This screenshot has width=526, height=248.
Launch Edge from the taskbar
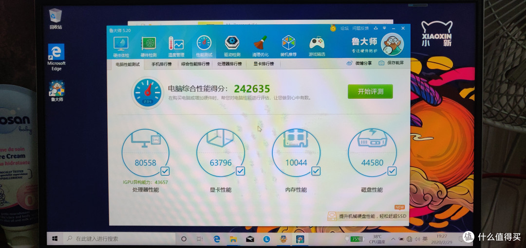click(216, 239)
